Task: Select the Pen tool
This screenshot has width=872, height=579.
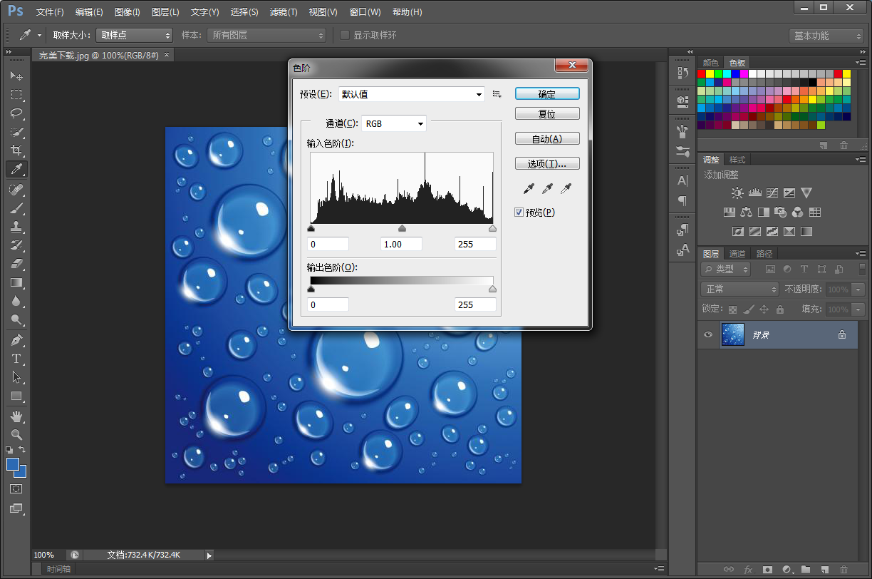Action: [x=16, y=339]
